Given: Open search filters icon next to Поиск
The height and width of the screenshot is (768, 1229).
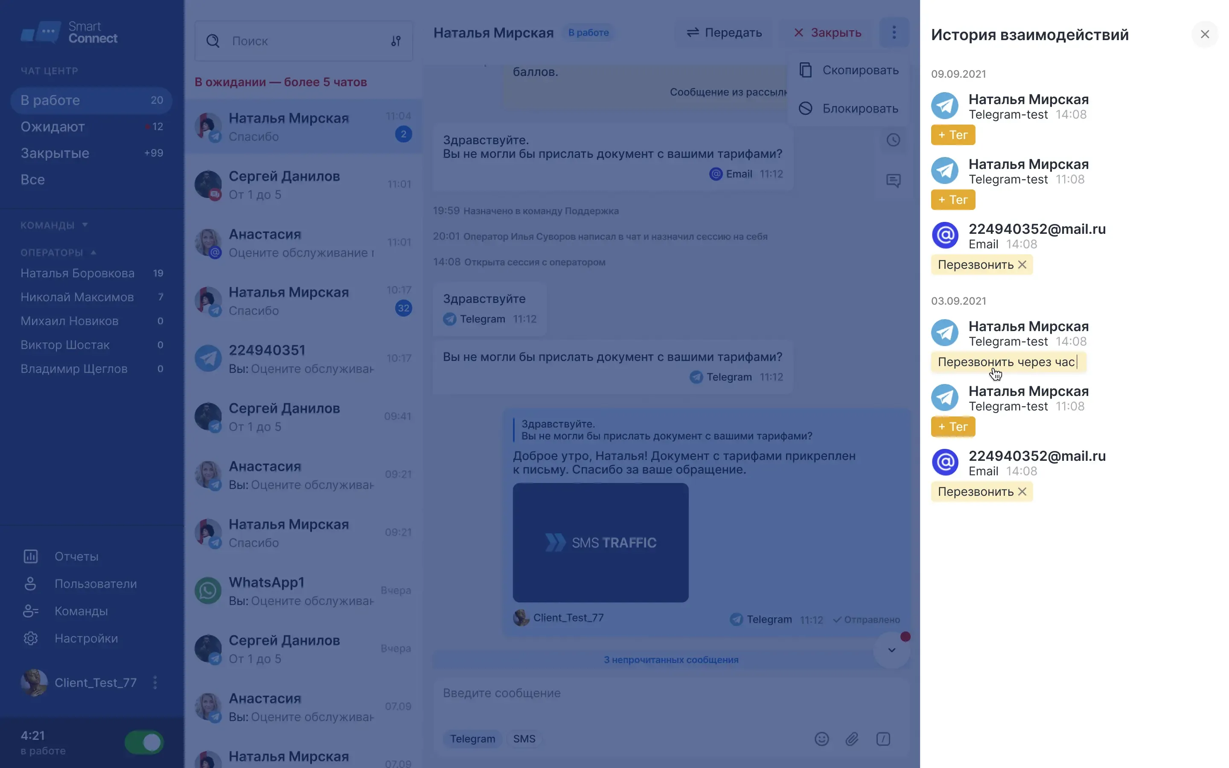Looking at the screenshot, I should (x=396, y=41).
